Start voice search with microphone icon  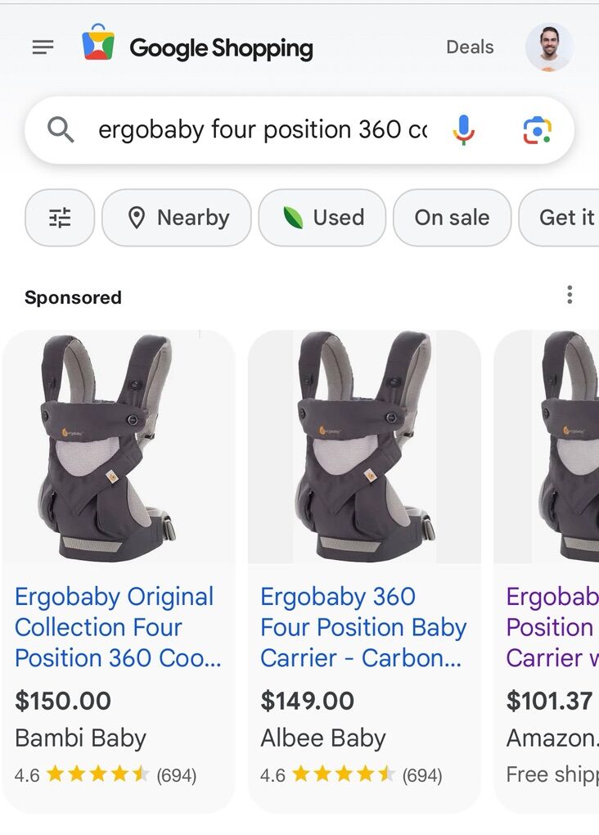pyautogui.click(x=463, y=129)
